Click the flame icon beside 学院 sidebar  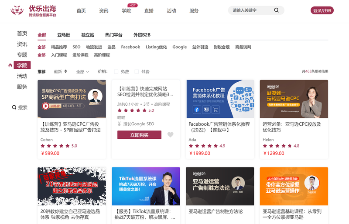pyautogui.click(x=10, y=65)
